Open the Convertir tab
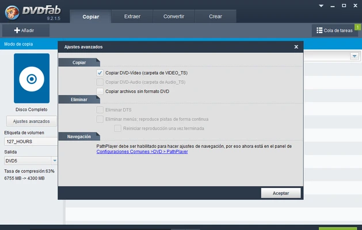Viewport: 362px width, 230px height. pyautogui.click(x=174, y=16)
